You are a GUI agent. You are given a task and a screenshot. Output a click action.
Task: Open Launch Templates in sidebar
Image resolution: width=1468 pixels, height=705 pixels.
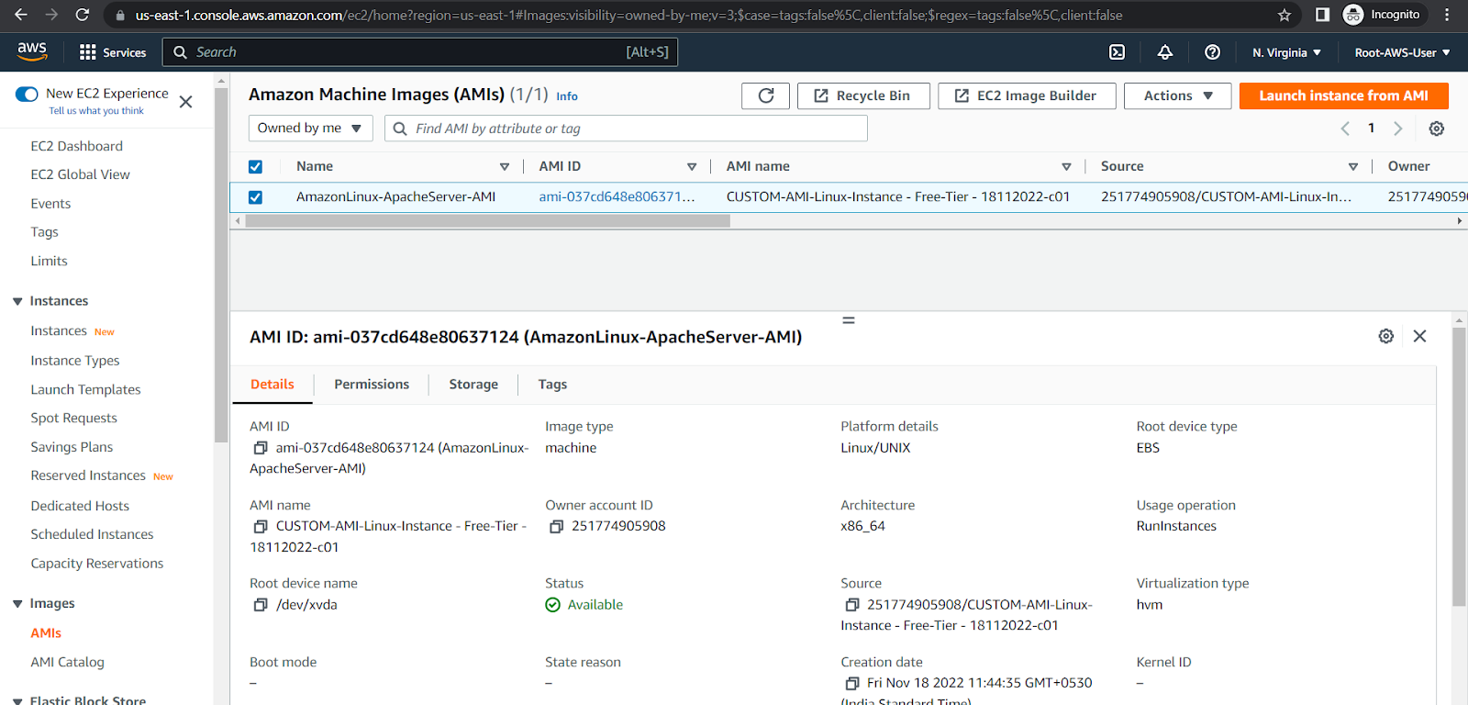coord(85,389)
